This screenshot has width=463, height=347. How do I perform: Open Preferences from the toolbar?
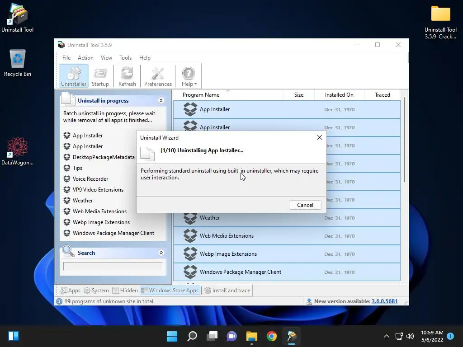pyautogui.click(x=158, y=76)
